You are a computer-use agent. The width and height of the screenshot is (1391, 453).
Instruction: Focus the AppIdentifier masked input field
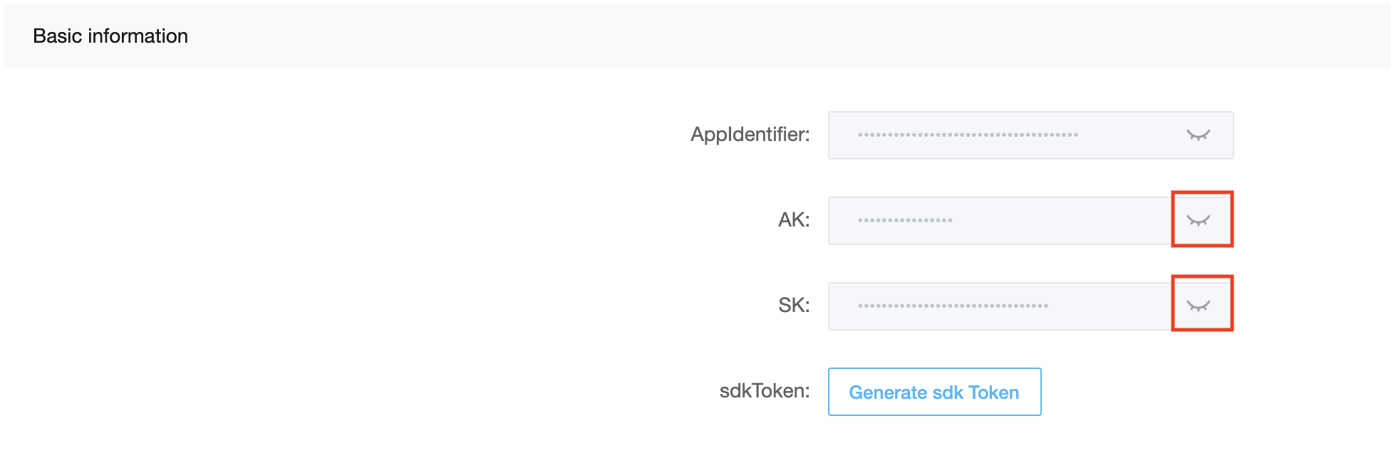pos(1030,135)
